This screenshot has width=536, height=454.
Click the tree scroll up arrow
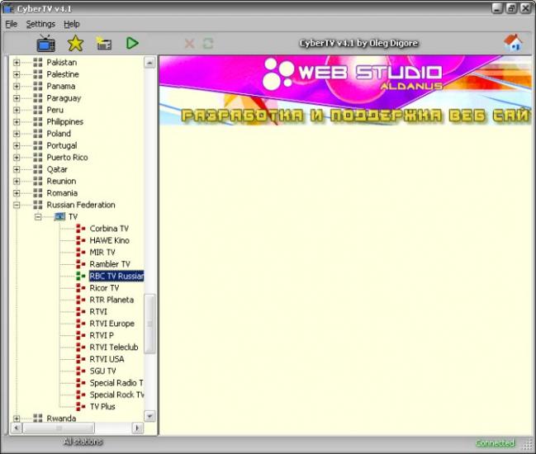(x=149, y=63)
